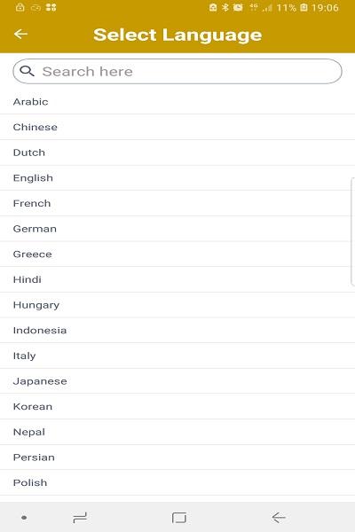Choose Persian from the list
Viewport: 355px width, 532px height.
(177, 458)
